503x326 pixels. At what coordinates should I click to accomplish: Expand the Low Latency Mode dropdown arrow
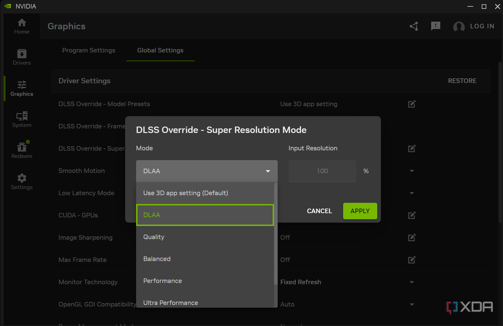click(x=412, y=193)
